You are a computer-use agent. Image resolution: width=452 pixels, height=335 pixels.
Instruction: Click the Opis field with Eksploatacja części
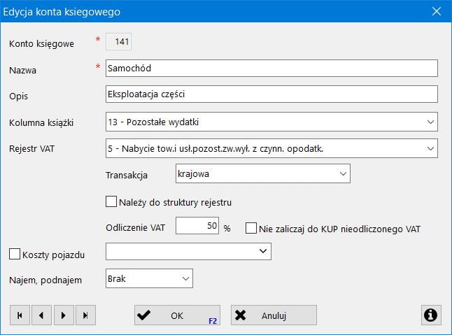point(271,94)
